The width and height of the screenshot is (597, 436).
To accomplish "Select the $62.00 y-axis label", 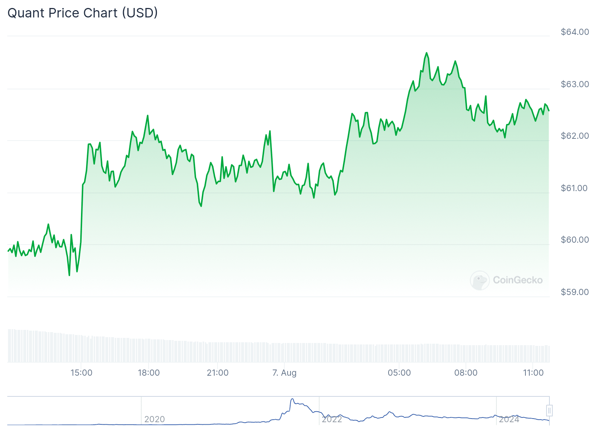I will pos(575,136).
